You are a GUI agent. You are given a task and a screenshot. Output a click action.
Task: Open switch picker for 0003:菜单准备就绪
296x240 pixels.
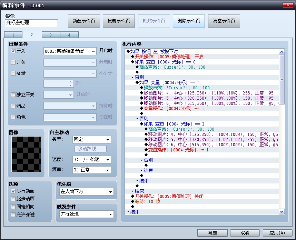click(x=94, y=51)
